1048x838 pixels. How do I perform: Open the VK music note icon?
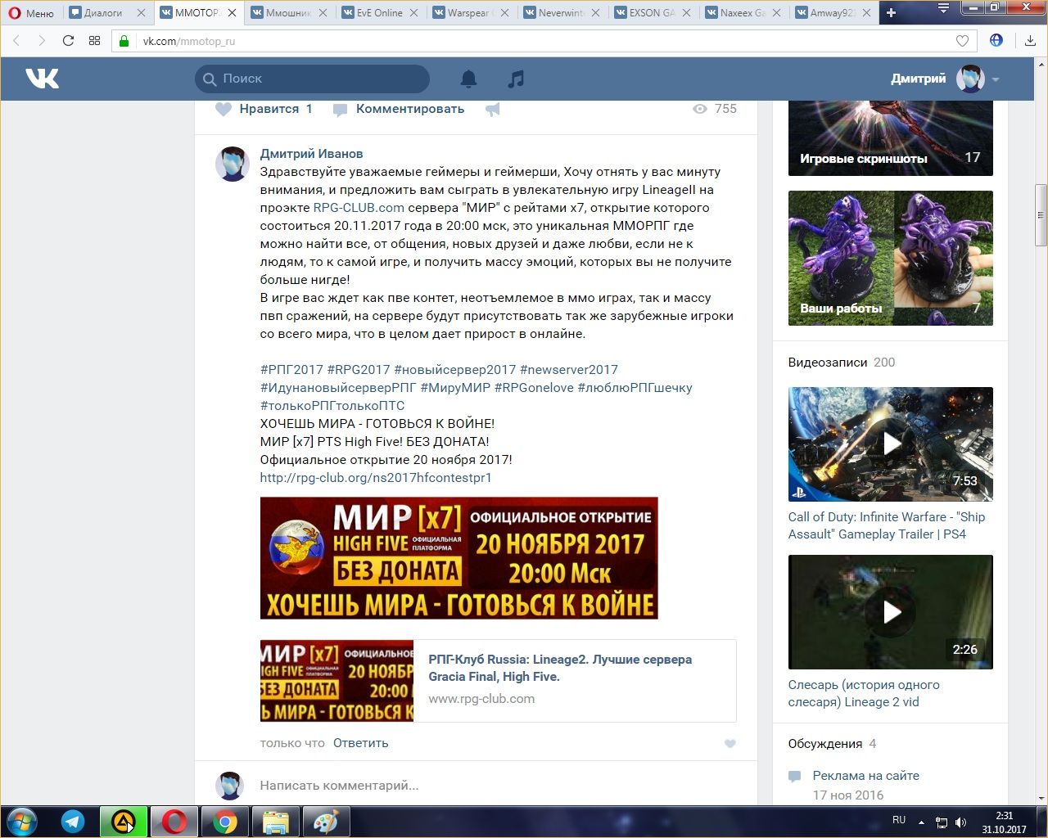(x=515, y=79)
